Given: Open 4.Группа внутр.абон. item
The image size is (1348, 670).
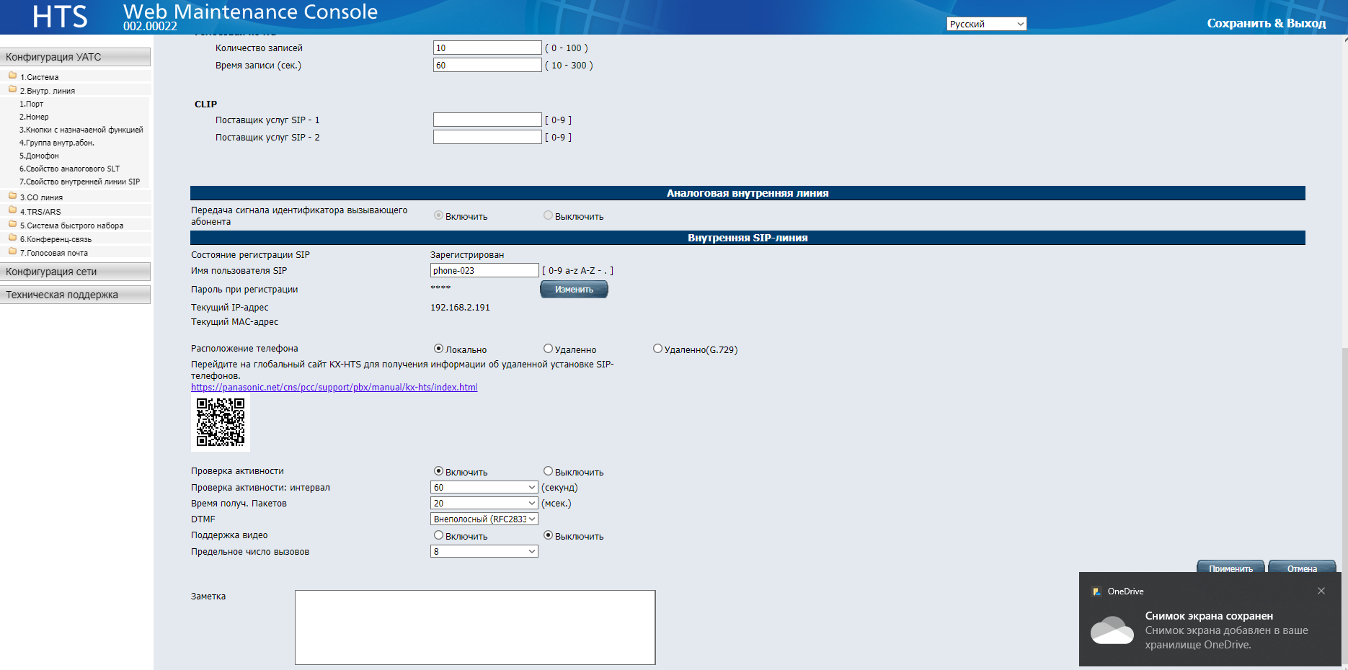Looking at the screenshot, I should point(56,143).
